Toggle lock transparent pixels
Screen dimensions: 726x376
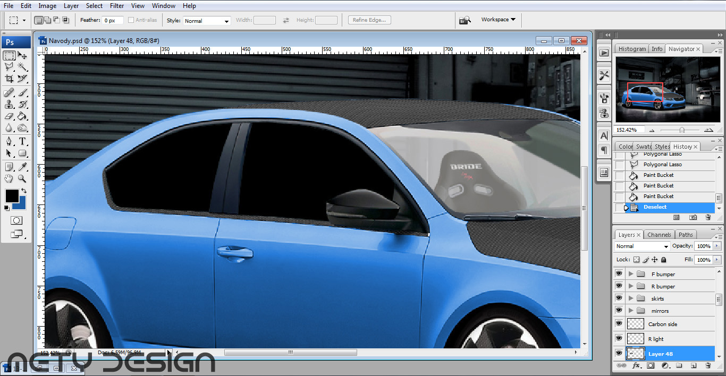(x=637, y=260)
